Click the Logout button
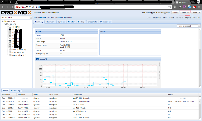 click(x=175, y=12)
